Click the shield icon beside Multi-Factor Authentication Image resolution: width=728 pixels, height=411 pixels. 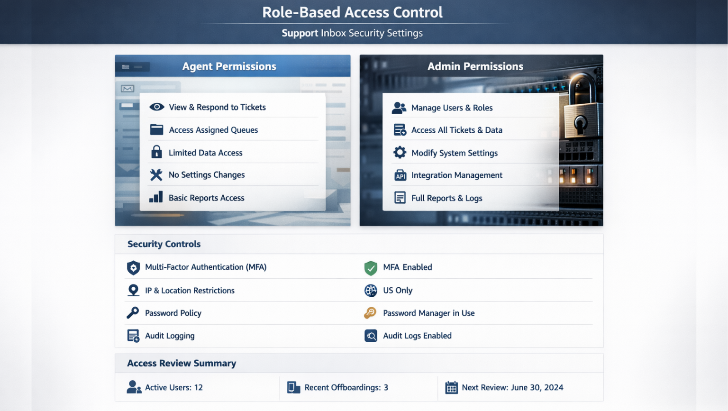[x=133, y=267]
